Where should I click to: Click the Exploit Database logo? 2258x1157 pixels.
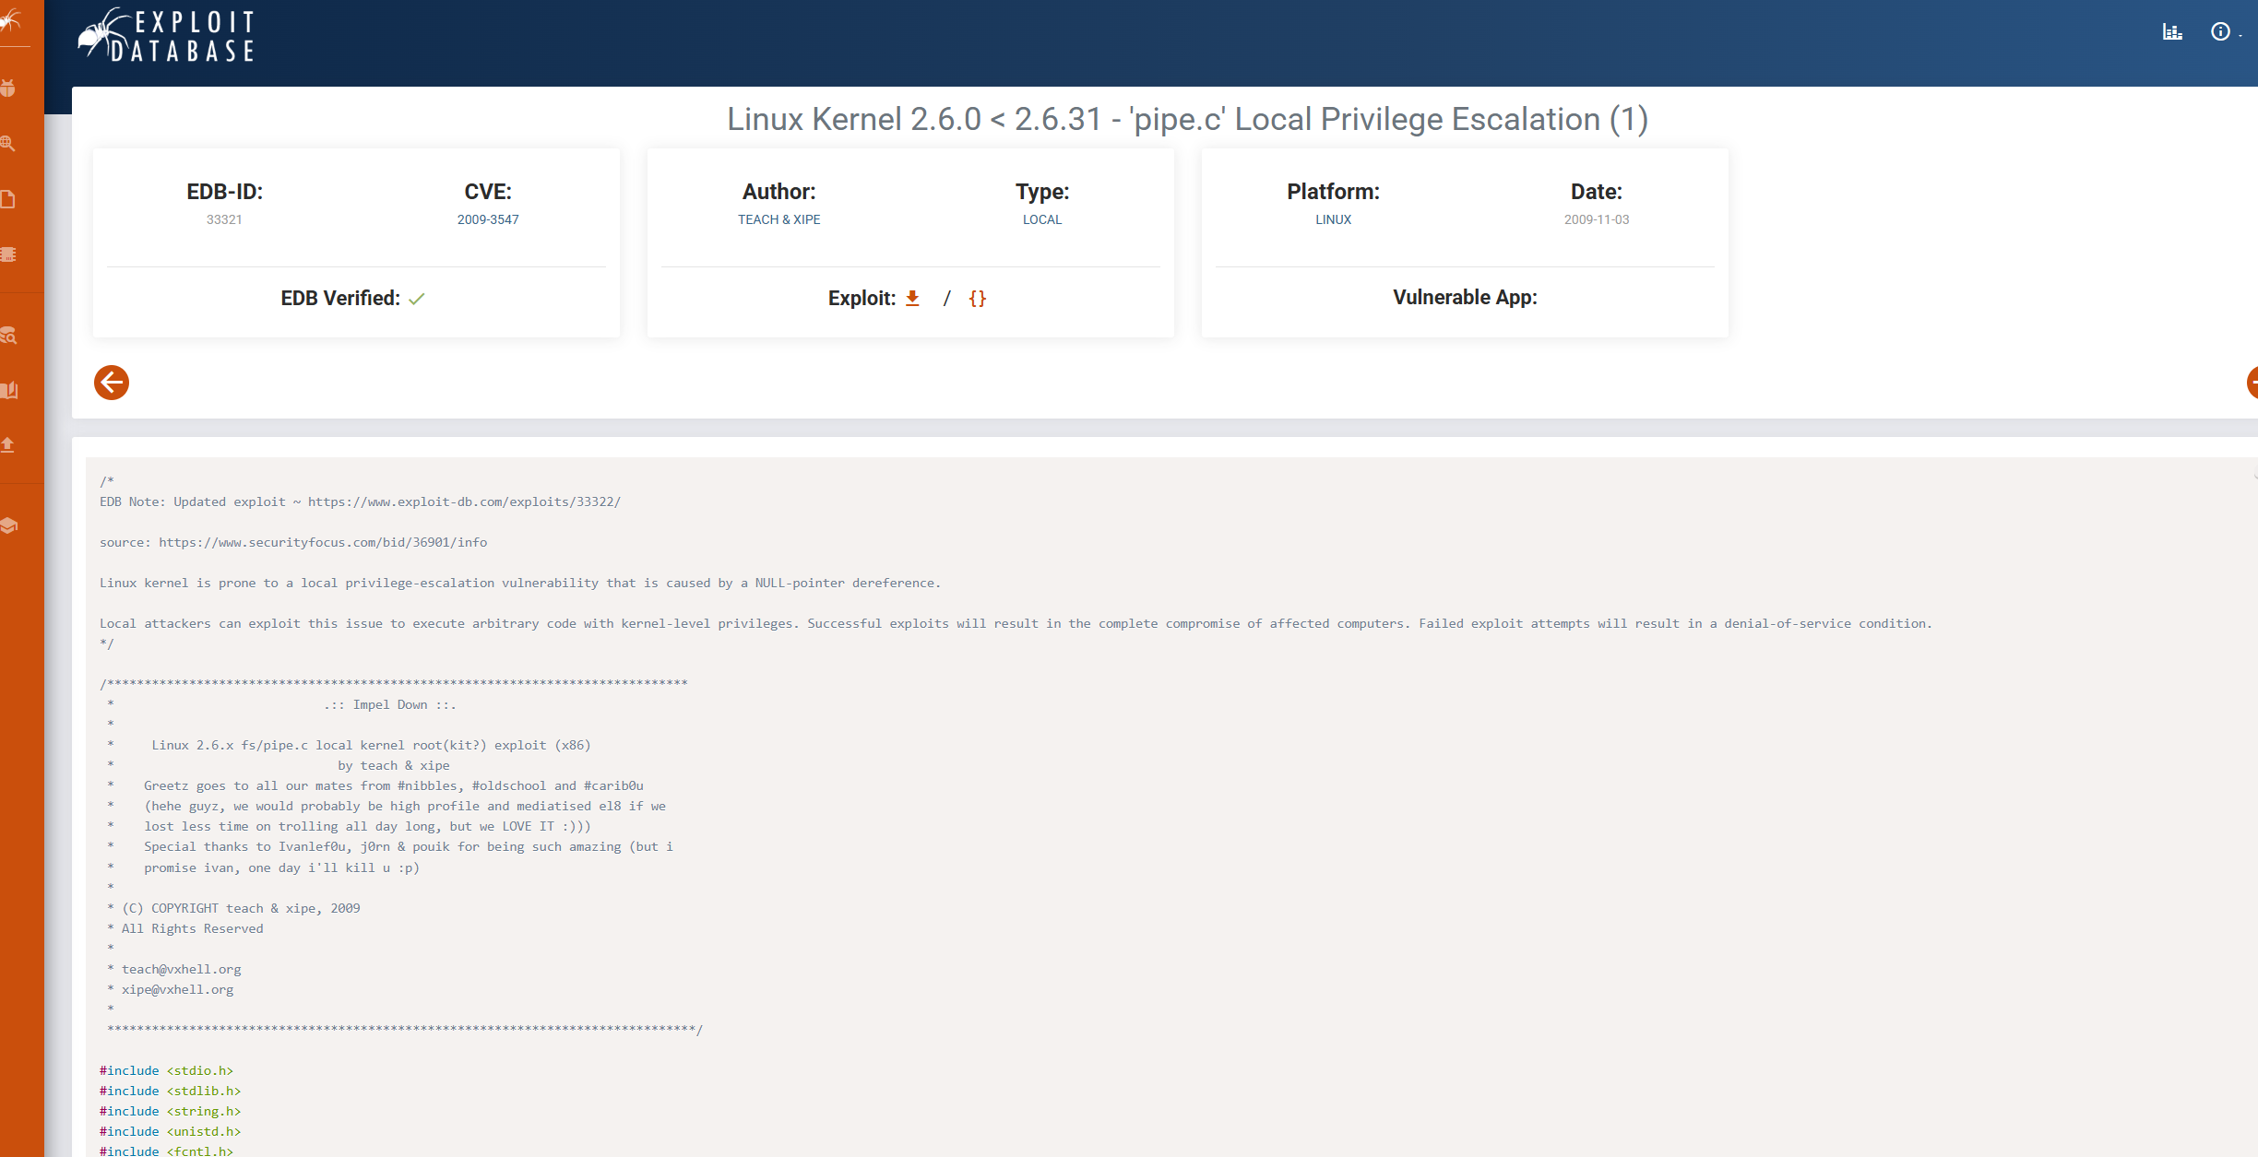pyautogui.click(x=167, y=37)
